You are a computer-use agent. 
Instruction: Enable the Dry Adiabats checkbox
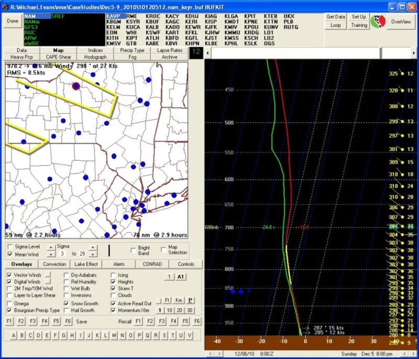[x=67, y=275]
